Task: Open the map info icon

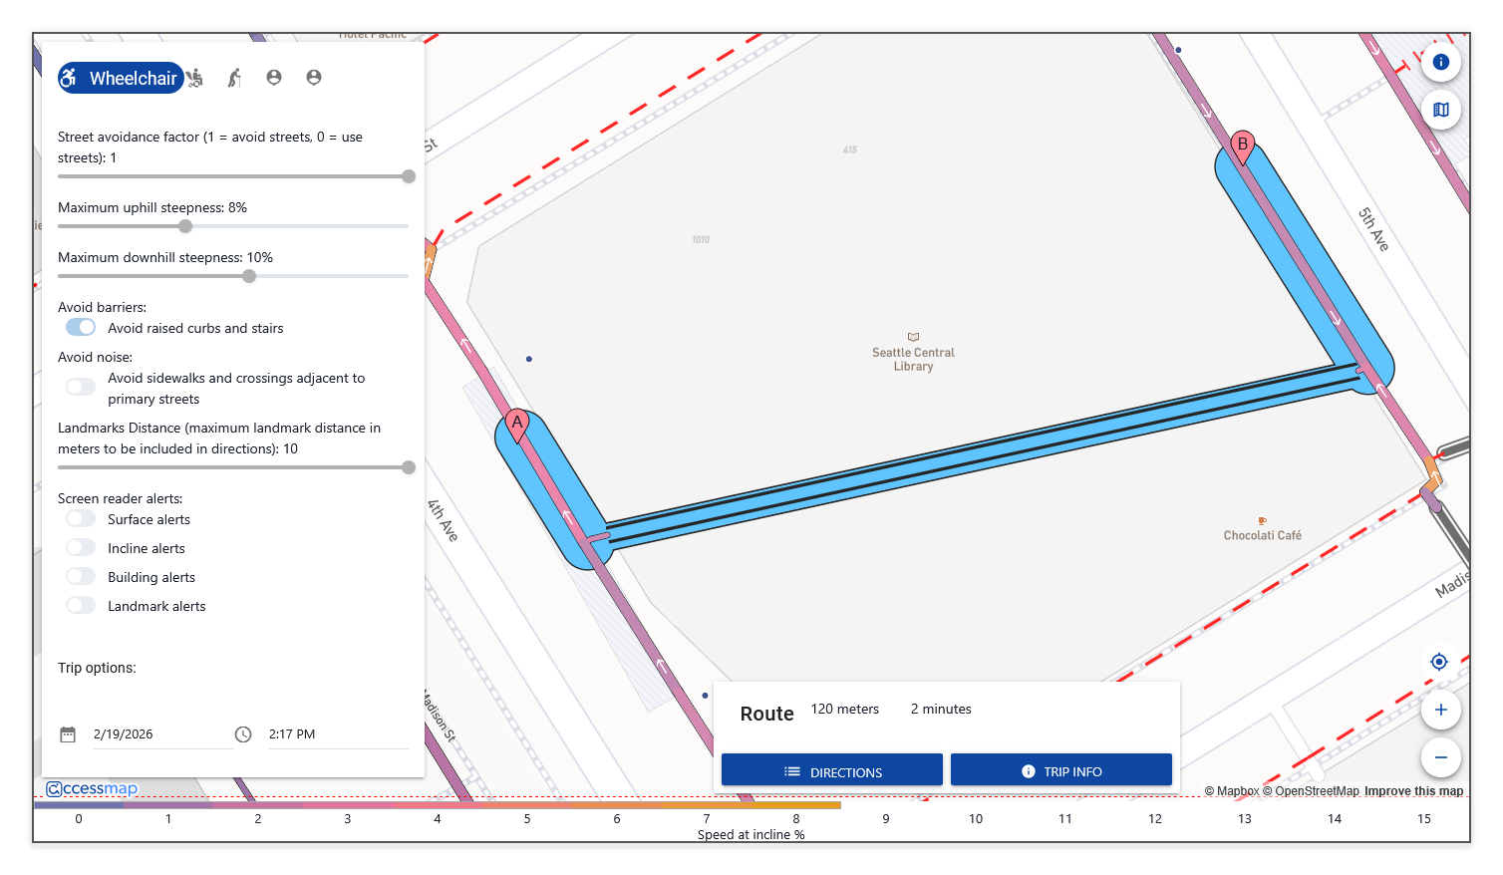Action: pos(1440,62)
